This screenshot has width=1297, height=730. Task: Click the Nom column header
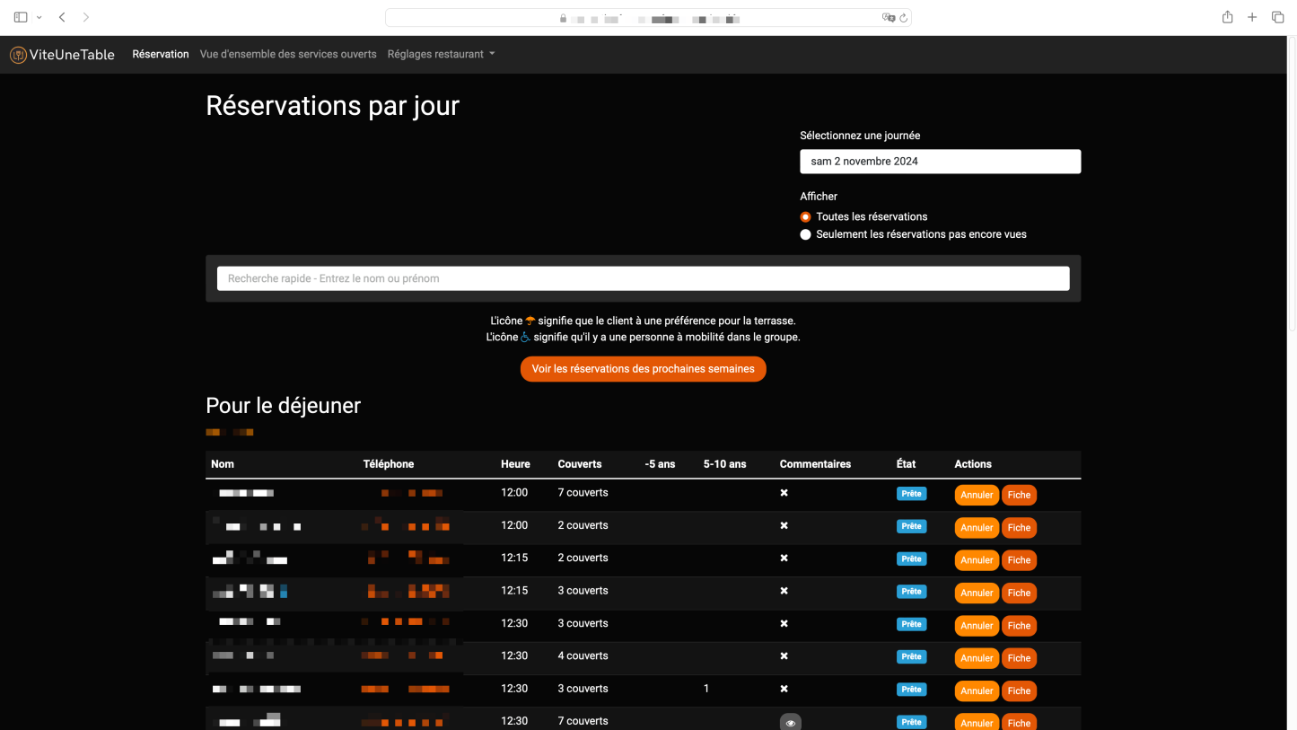click(223, 464)
